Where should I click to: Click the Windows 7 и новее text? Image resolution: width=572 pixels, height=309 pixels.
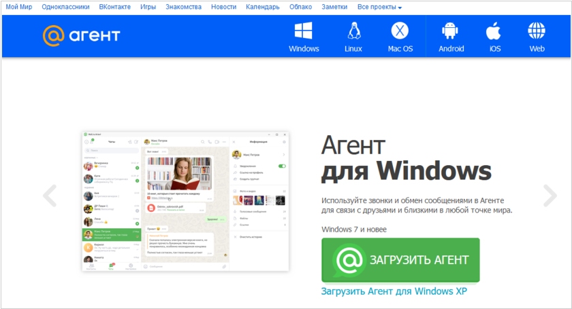(x=354, y=230)
